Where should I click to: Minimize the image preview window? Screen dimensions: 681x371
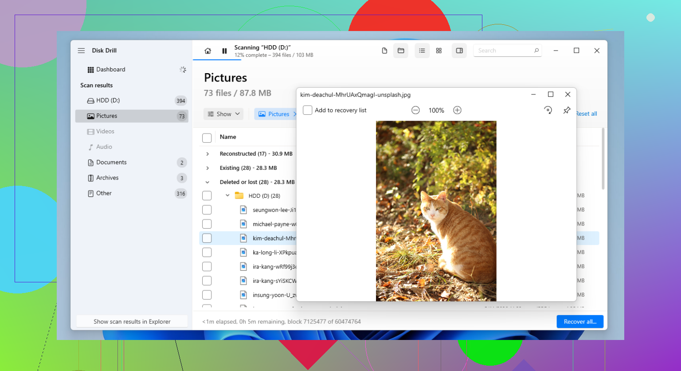pyautogui.click(x=533, y=94)
